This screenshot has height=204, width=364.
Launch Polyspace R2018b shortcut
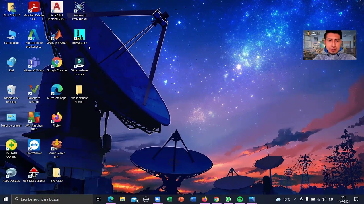(x=34, y=94)
